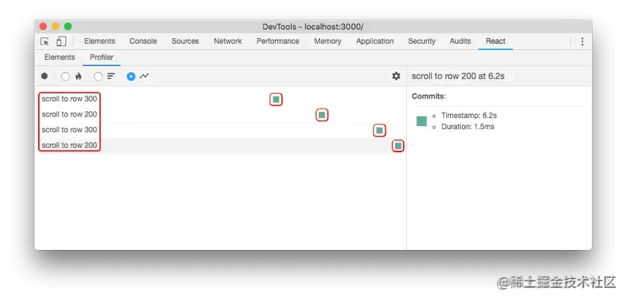The image size is (627, 300).
Task: Click commit marker in topmost 'scroll to row 300' row
Action: coord(276,99)
